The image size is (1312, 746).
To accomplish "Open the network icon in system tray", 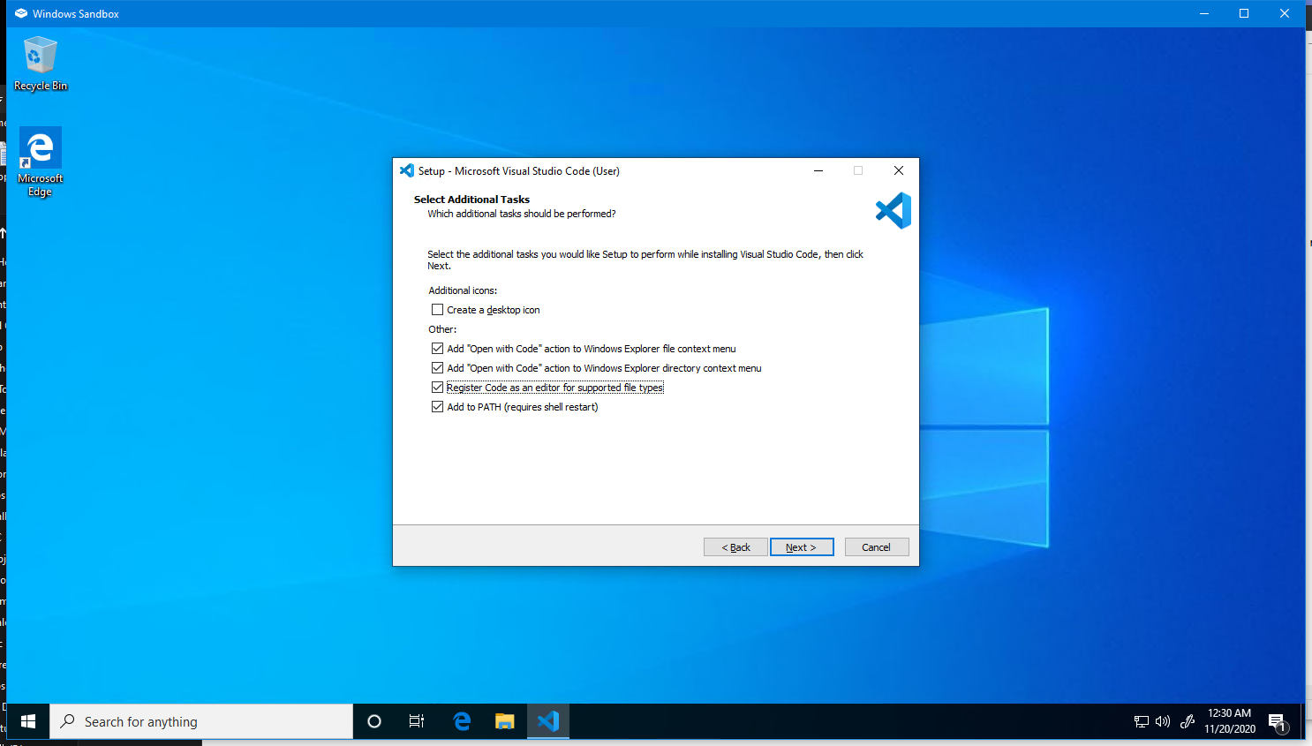I will (x=1141, y=721).
